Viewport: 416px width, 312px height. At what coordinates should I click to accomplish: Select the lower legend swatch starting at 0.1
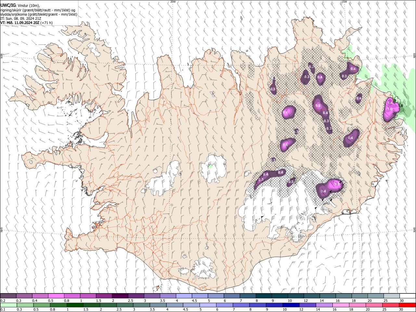tap(8, 305)
